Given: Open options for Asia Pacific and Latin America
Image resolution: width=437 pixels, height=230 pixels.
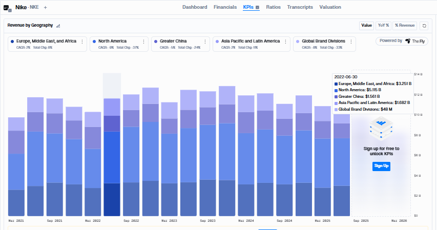Looking at the screenshot, I should [285, 41].
